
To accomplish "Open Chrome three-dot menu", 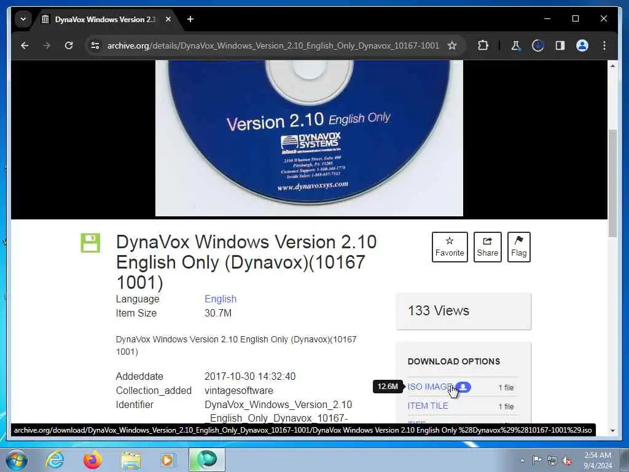I will coord(604,45).
